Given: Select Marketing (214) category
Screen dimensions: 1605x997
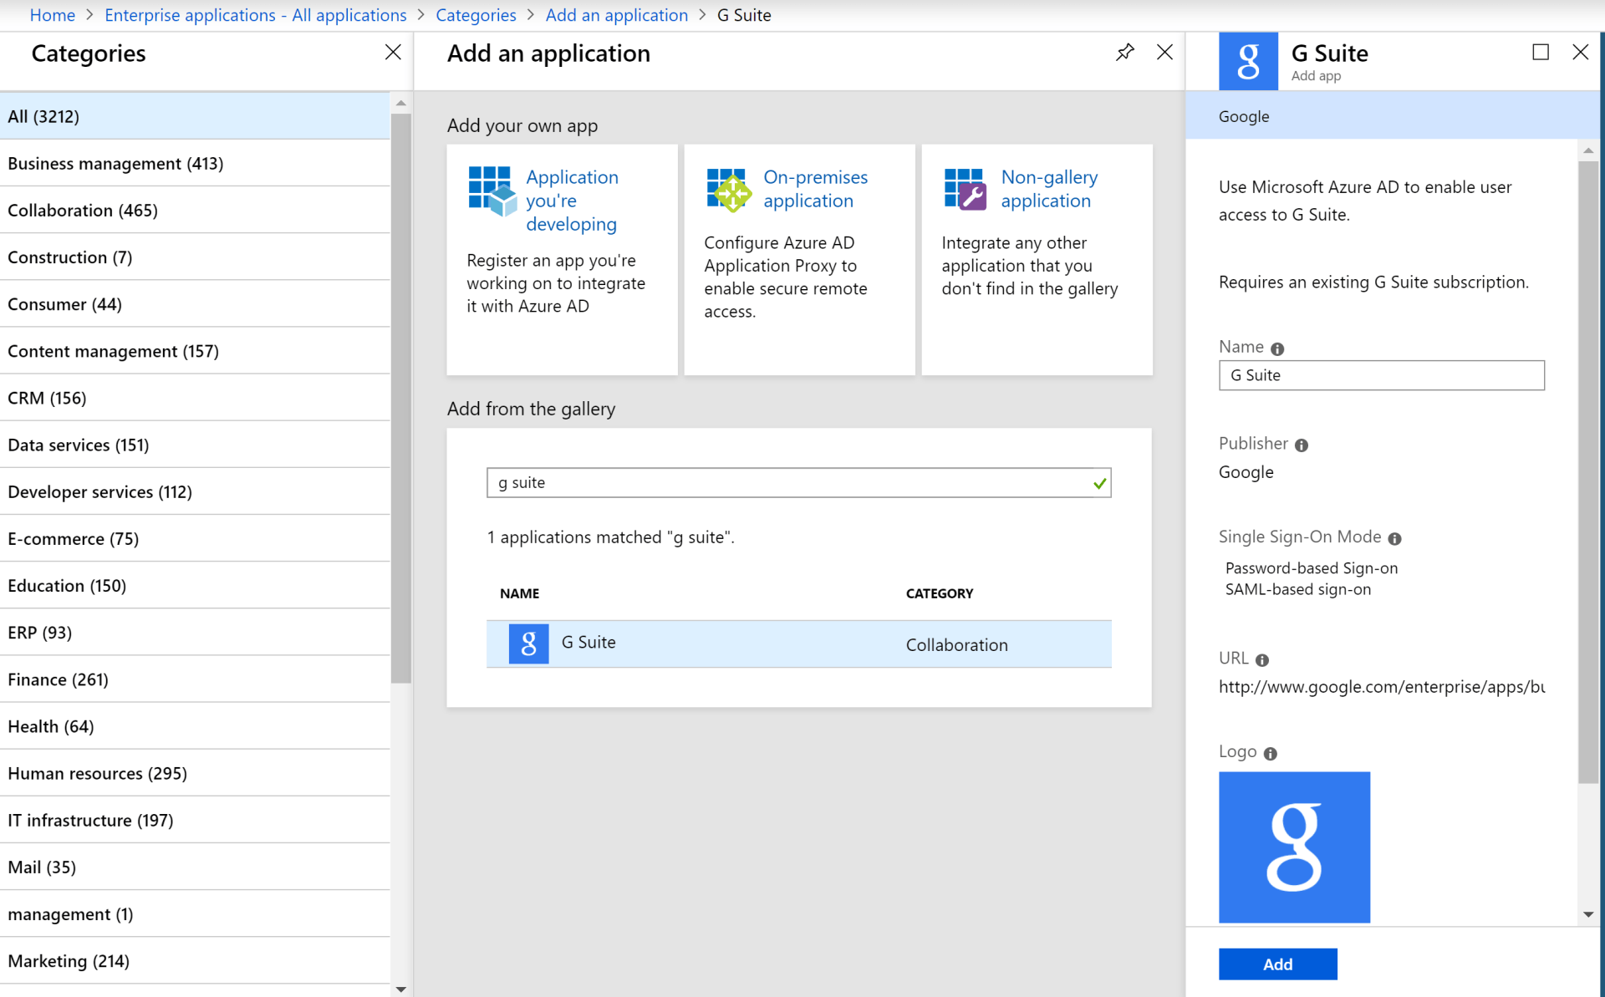Looking at the screenshot, I should [x=195, y=960].
